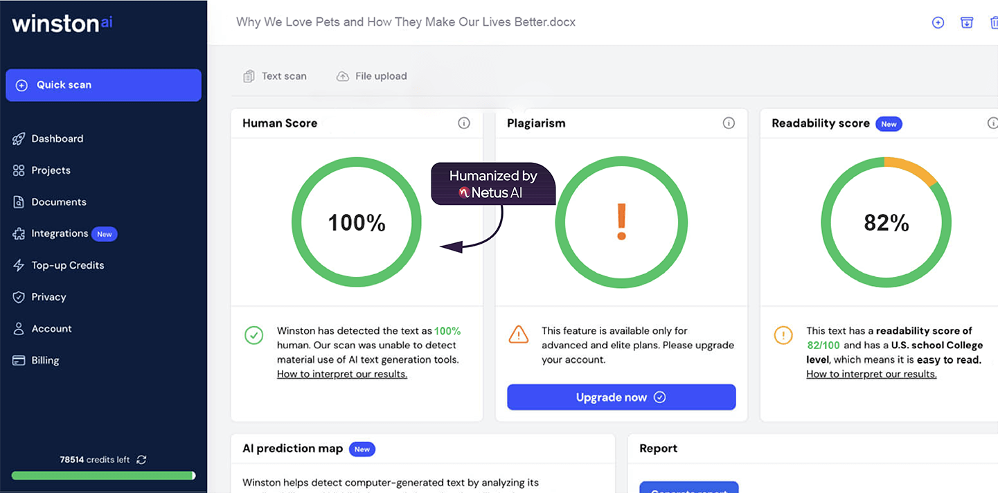Open Readability 'How to interpret our results' link

click(871, 375)
